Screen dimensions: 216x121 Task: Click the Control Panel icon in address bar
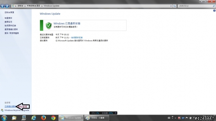(13, 6)
